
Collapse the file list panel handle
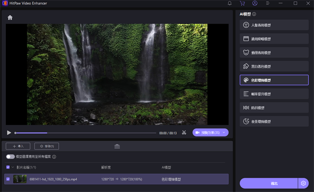tap(117, 146)
